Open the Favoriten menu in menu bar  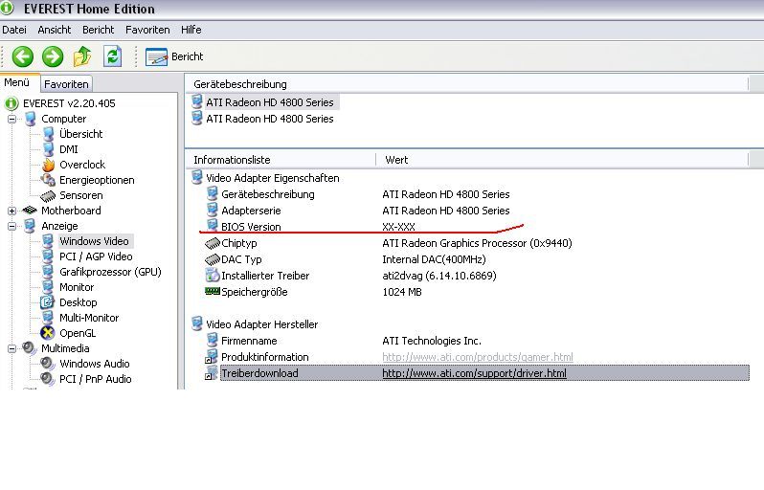coord(147,30)
